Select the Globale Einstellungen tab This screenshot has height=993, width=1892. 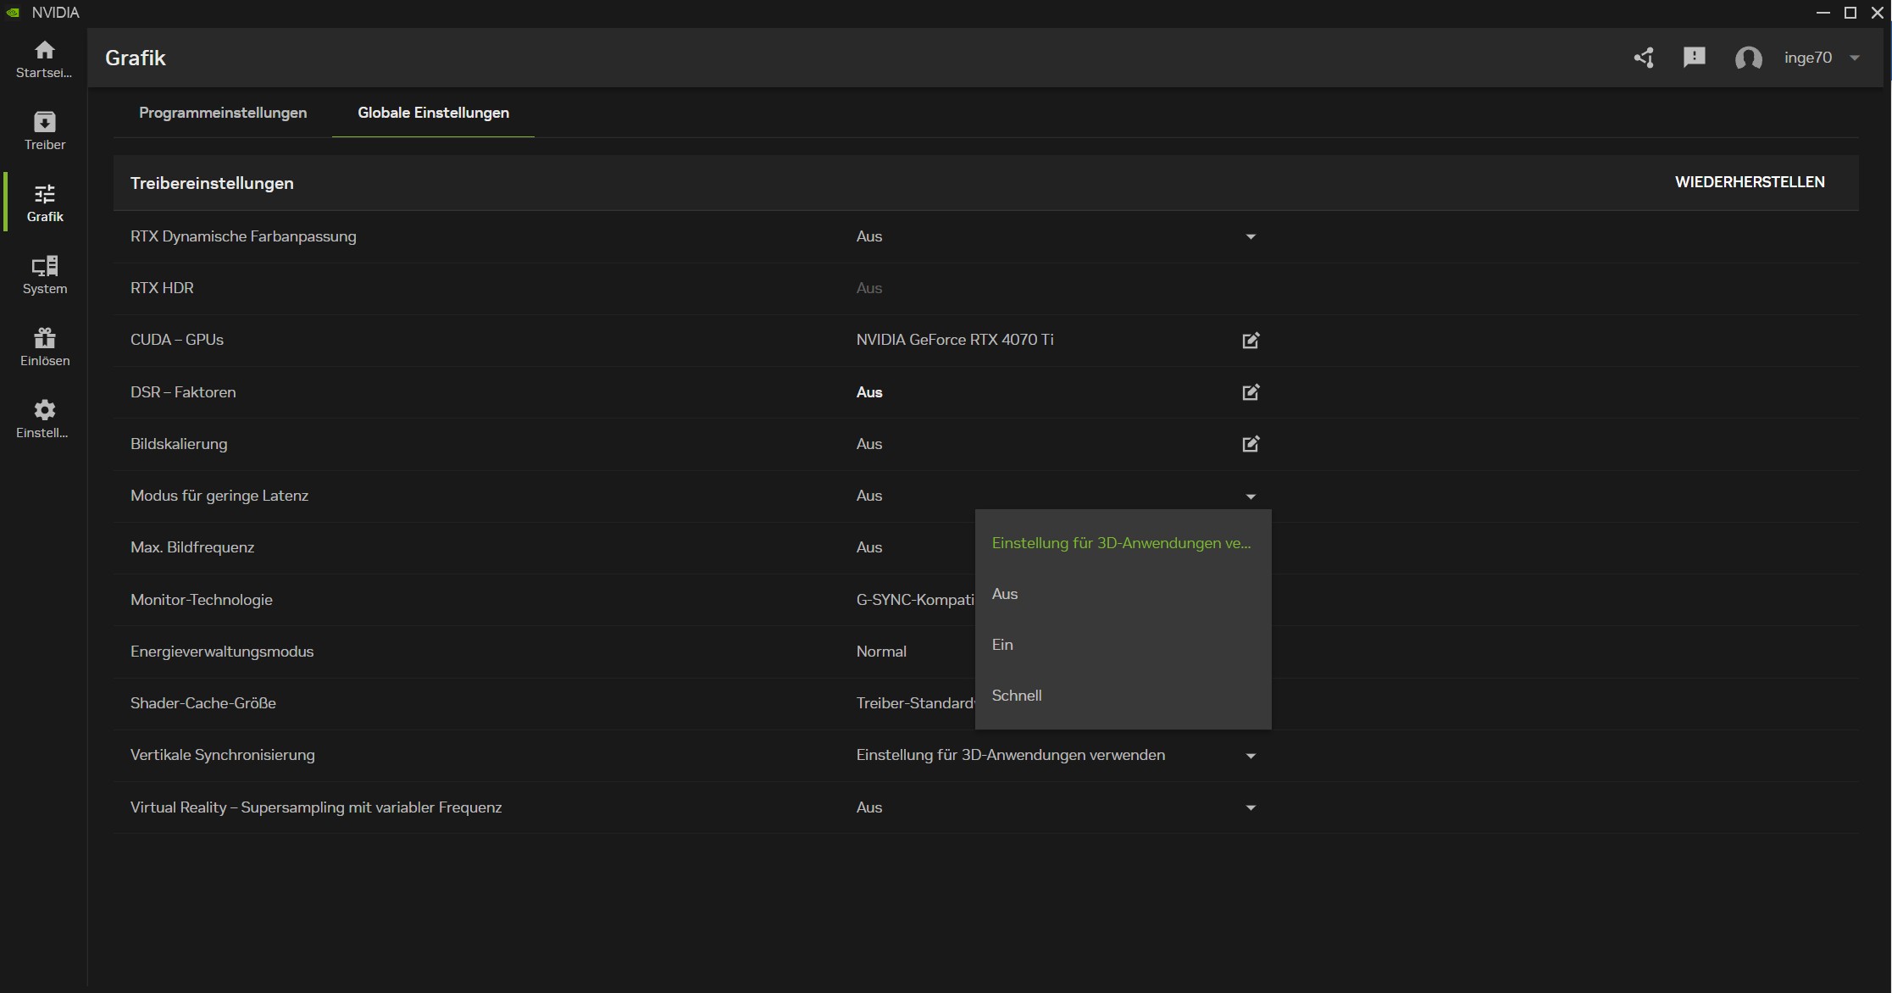point(432,113)
